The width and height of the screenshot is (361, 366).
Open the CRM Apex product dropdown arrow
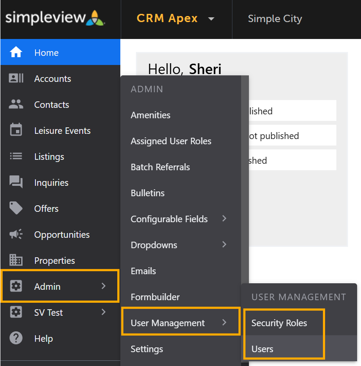point(211,19)
